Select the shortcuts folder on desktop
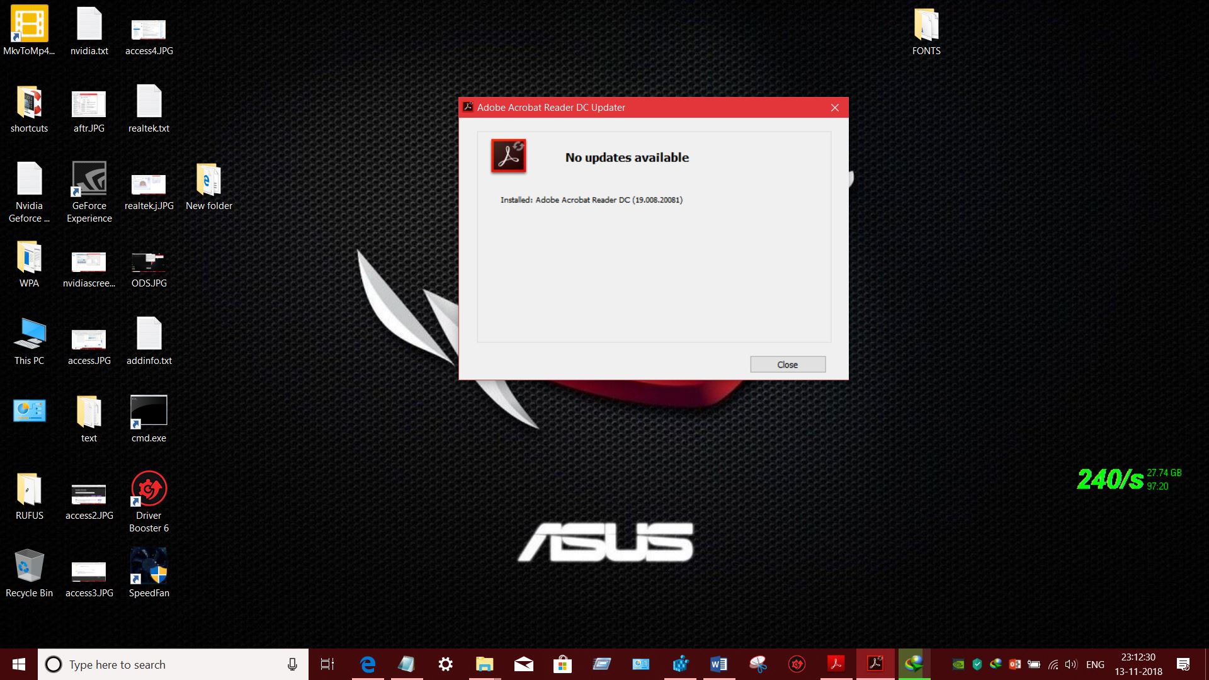 click(x=29, y=108)
